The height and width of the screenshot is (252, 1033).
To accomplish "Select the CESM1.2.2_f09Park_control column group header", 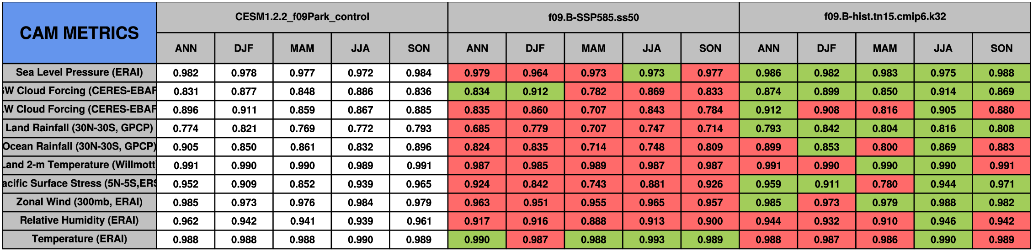I will [302, 17].
